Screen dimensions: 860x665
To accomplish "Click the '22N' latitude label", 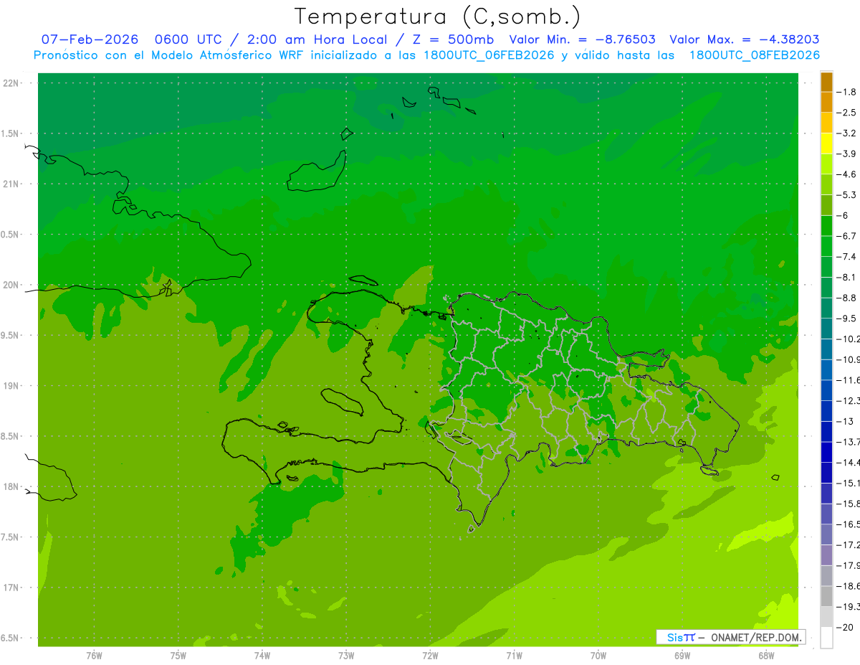I will [x=10, y=83].
